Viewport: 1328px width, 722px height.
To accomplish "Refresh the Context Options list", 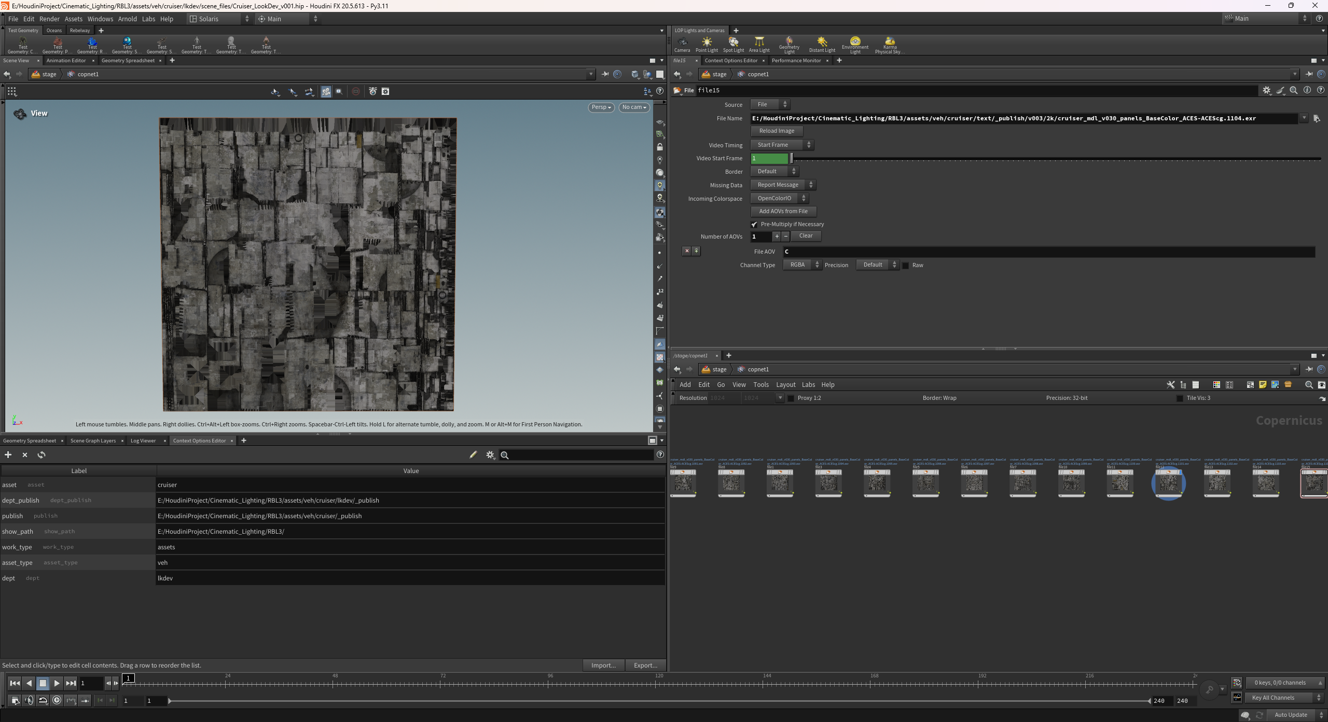I will [x=41, y=455].
